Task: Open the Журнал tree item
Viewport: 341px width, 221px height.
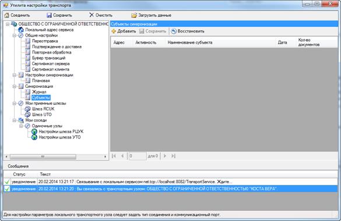Action: tap(39, 92)
